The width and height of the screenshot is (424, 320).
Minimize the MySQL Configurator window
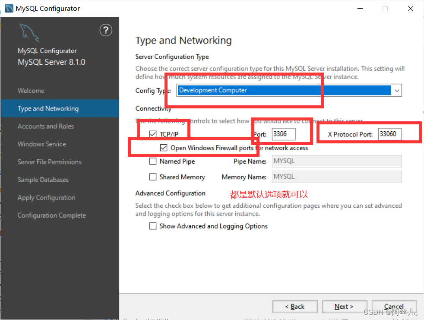pyautogui.click(x=360, y=8)
